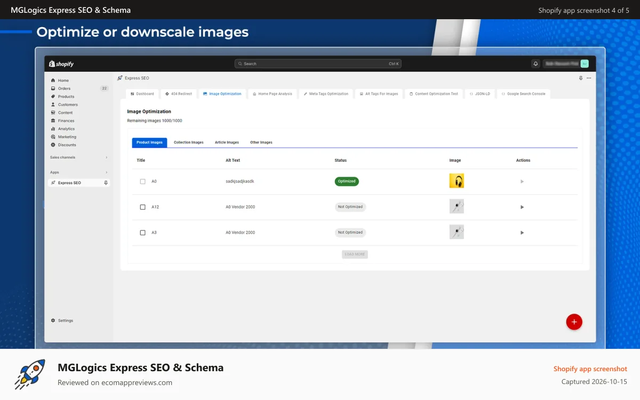Open the three-dots more menu
The image size is (640, 400).
(x=589, y=78)
